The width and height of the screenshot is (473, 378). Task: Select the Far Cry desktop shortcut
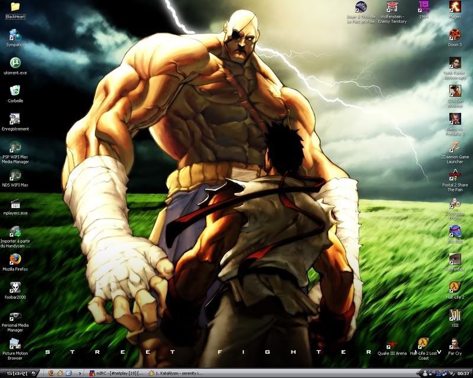[x=455, y=347]
